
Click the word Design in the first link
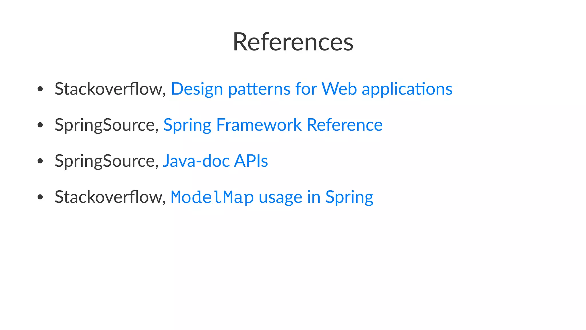click(x=197, y=89)
